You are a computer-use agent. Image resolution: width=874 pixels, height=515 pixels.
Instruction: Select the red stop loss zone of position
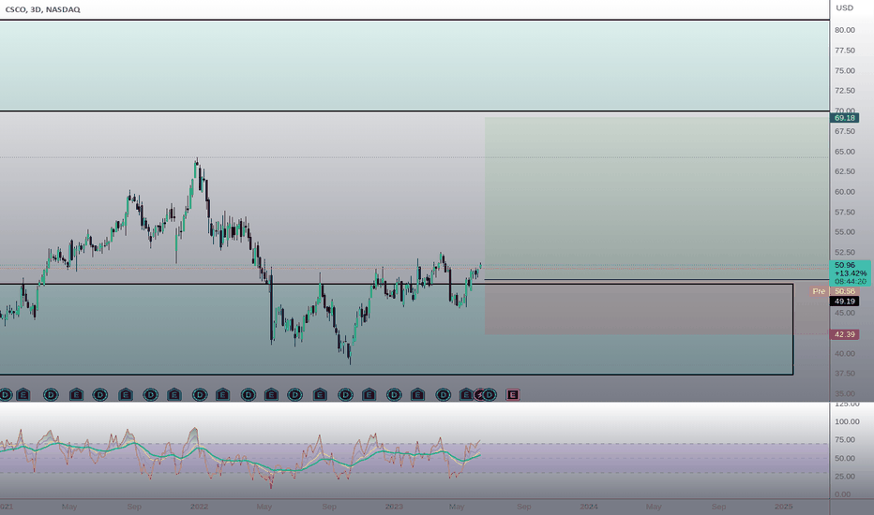coord(656,307)
